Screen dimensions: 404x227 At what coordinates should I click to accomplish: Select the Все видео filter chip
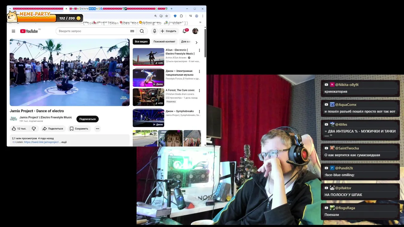(141, 42)
